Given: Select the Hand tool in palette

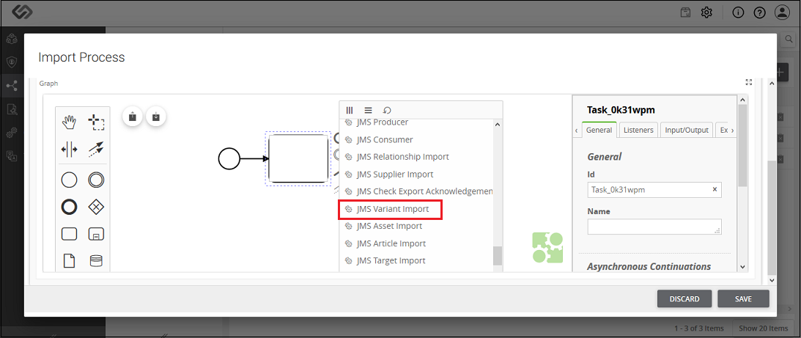Looking at the screenshot, I should tap(69, 122).
